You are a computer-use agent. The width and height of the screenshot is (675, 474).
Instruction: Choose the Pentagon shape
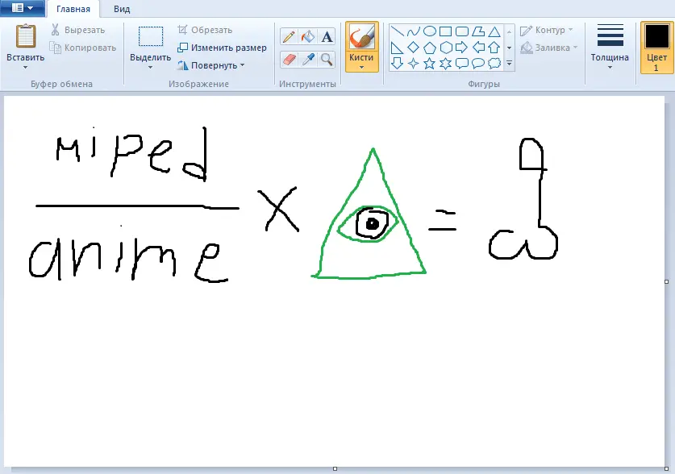[430, 48]
